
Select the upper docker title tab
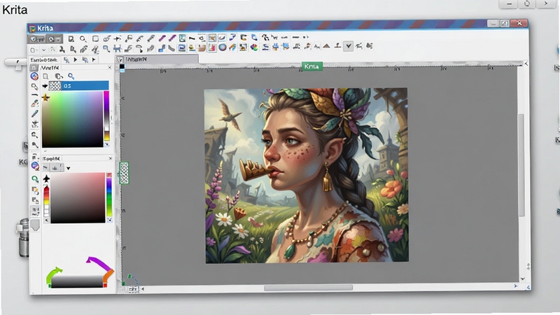pyautogui.click(x=50, y=67)
